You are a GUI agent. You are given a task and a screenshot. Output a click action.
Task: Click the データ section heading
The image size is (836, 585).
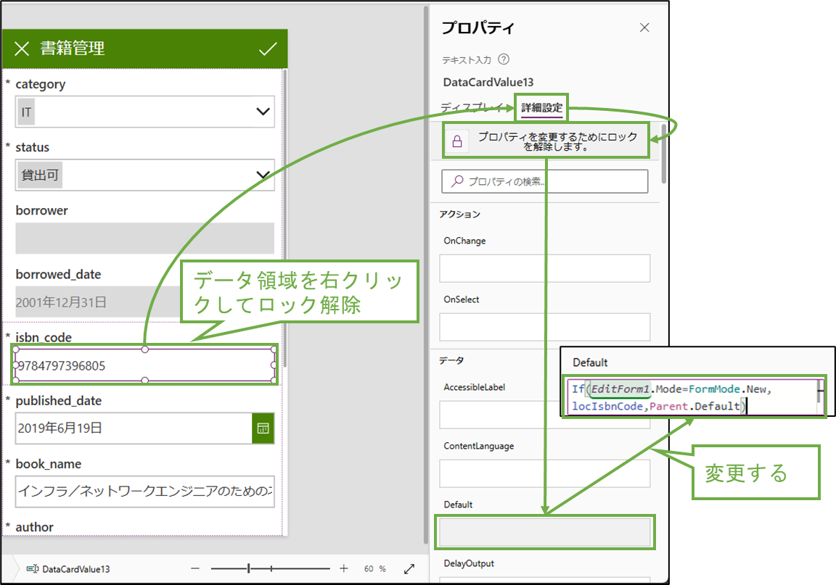(451, 361)
